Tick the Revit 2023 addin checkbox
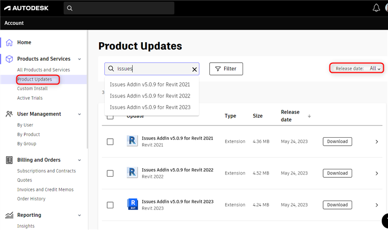 [110, 205]
